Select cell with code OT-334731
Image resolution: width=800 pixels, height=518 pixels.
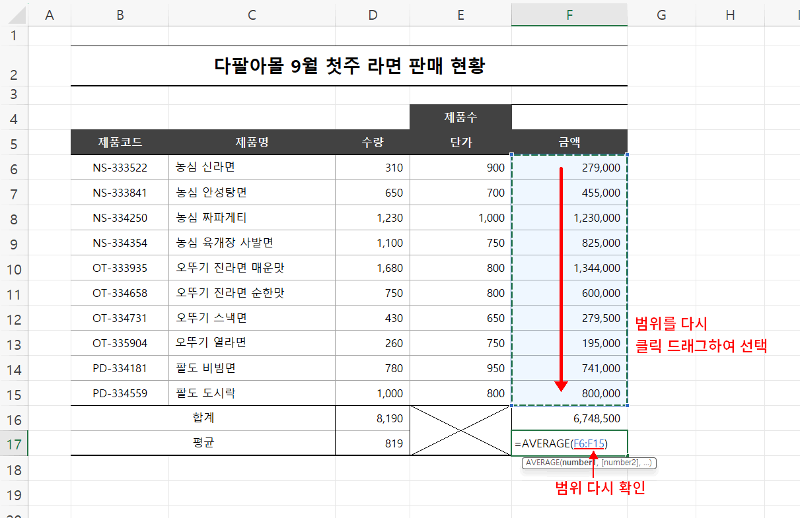tap(120, 318)
